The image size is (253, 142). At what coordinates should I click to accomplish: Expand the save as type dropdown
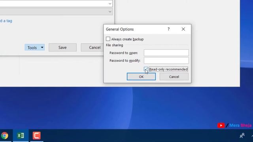[x=110, y=11]
